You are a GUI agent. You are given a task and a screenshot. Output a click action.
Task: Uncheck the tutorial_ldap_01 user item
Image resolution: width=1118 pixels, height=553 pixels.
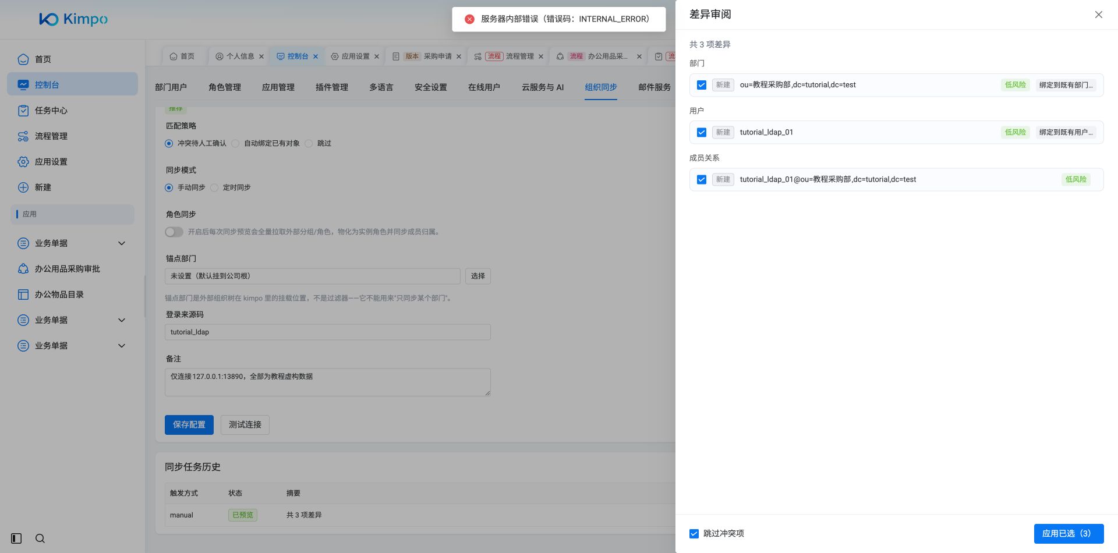[x=702, y=133]
